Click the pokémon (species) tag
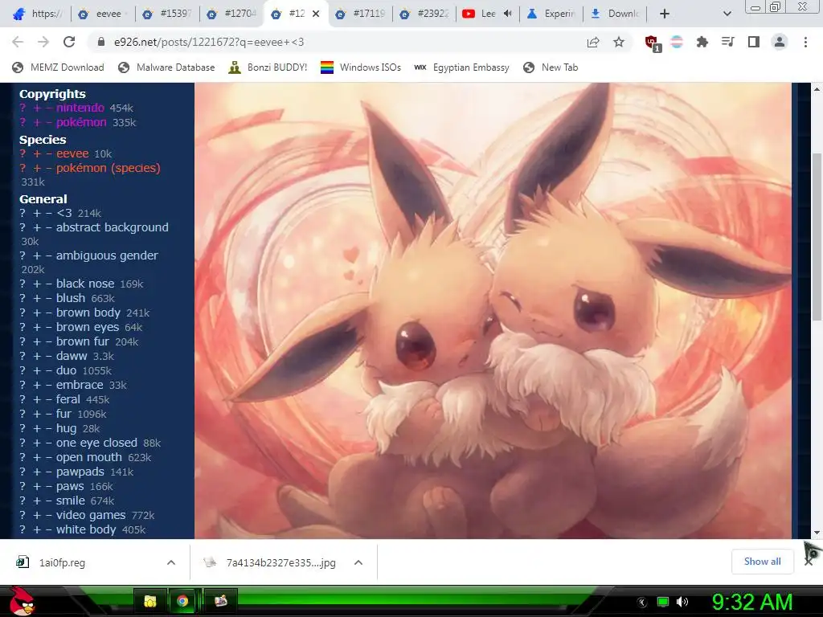 [x=109, y=168]
